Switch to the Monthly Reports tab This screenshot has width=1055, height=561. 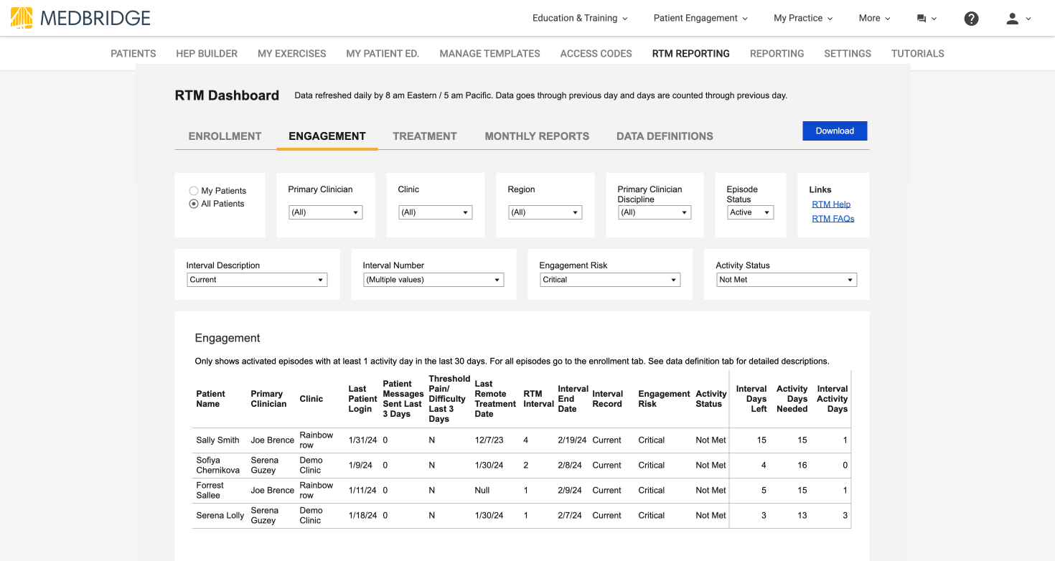point(537,136)
